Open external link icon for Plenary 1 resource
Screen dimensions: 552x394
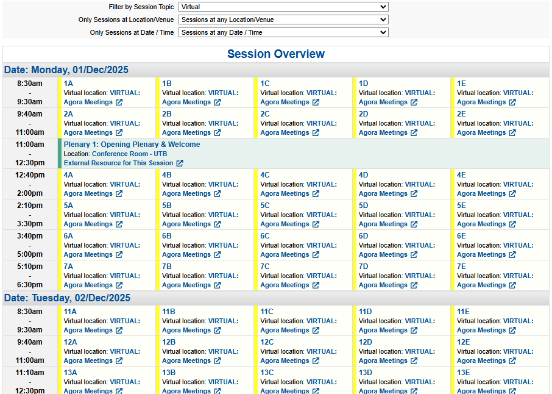[x=180, y=163]
